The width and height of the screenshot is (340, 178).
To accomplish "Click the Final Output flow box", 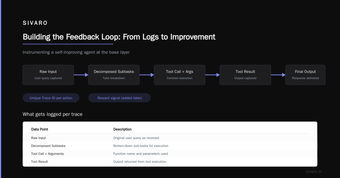I will (305, 75).
